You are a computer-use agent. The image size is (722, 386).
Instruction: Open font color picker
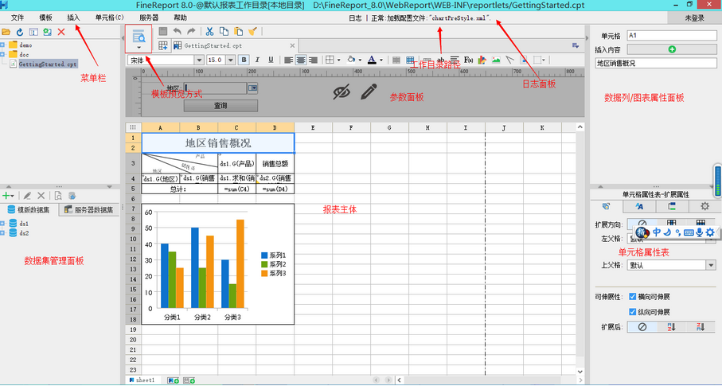375,60
